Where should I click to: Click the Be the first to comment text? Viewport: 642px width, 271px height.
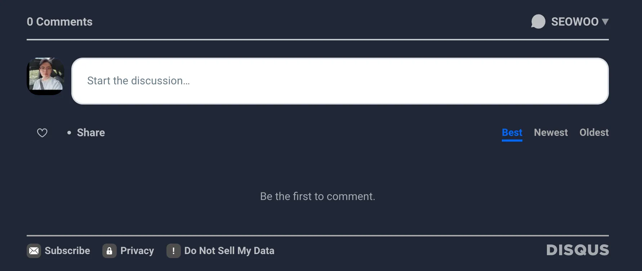[317, 196]
